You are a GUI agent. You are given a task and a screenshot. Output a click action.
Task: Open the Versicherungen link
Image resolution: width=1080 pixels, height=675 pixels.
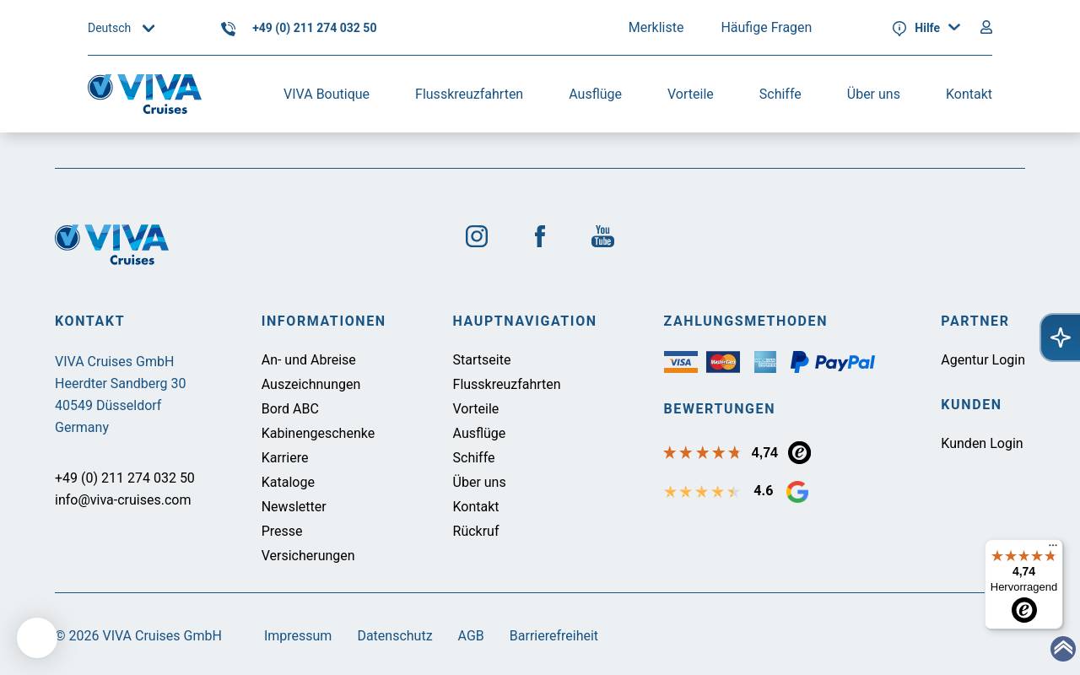coord(308,556)
